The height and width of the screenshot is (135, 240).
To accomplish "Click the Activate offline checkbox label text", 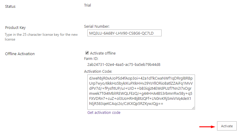I will [x=103, y=53].
